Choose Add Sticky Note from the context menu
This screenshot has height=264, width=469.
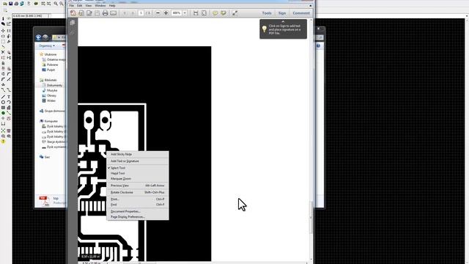click(x=138, y=154)
